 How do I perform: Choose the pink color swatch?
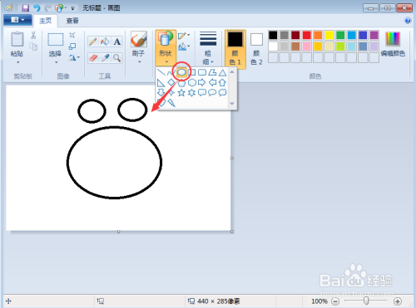(307, 46)
